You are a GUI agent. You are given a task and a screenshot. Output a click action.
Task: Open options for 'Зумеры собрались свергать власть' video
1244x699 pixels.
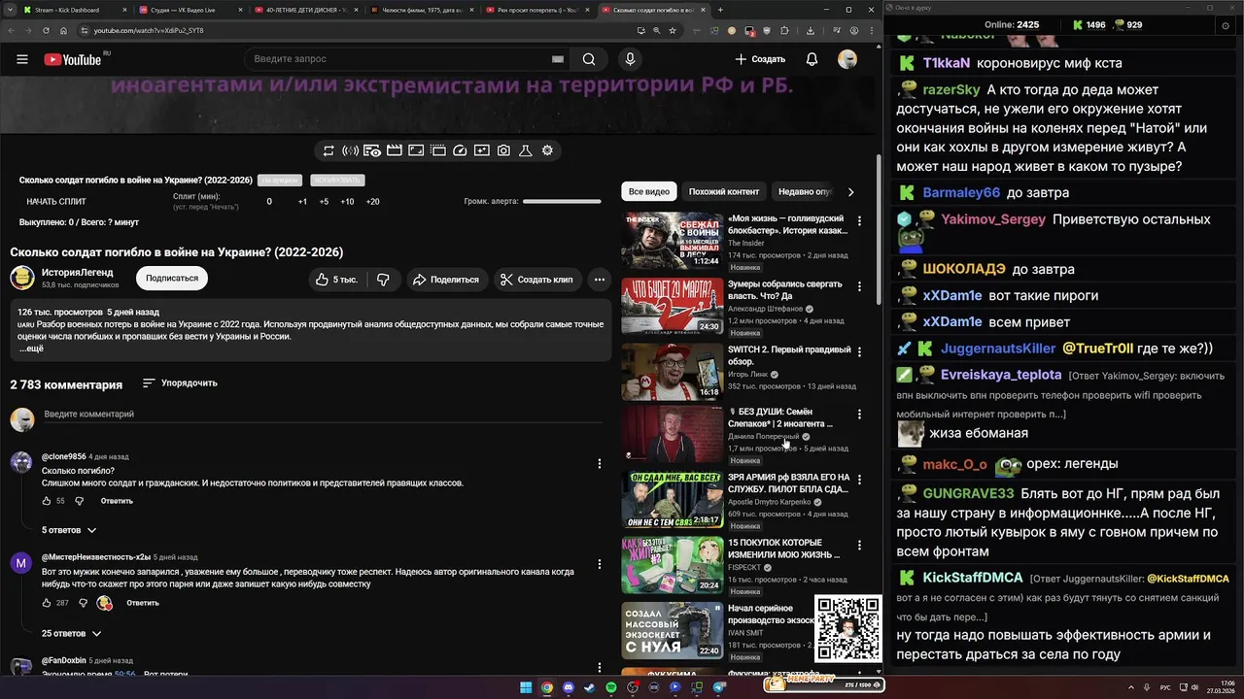pos(859,285)
